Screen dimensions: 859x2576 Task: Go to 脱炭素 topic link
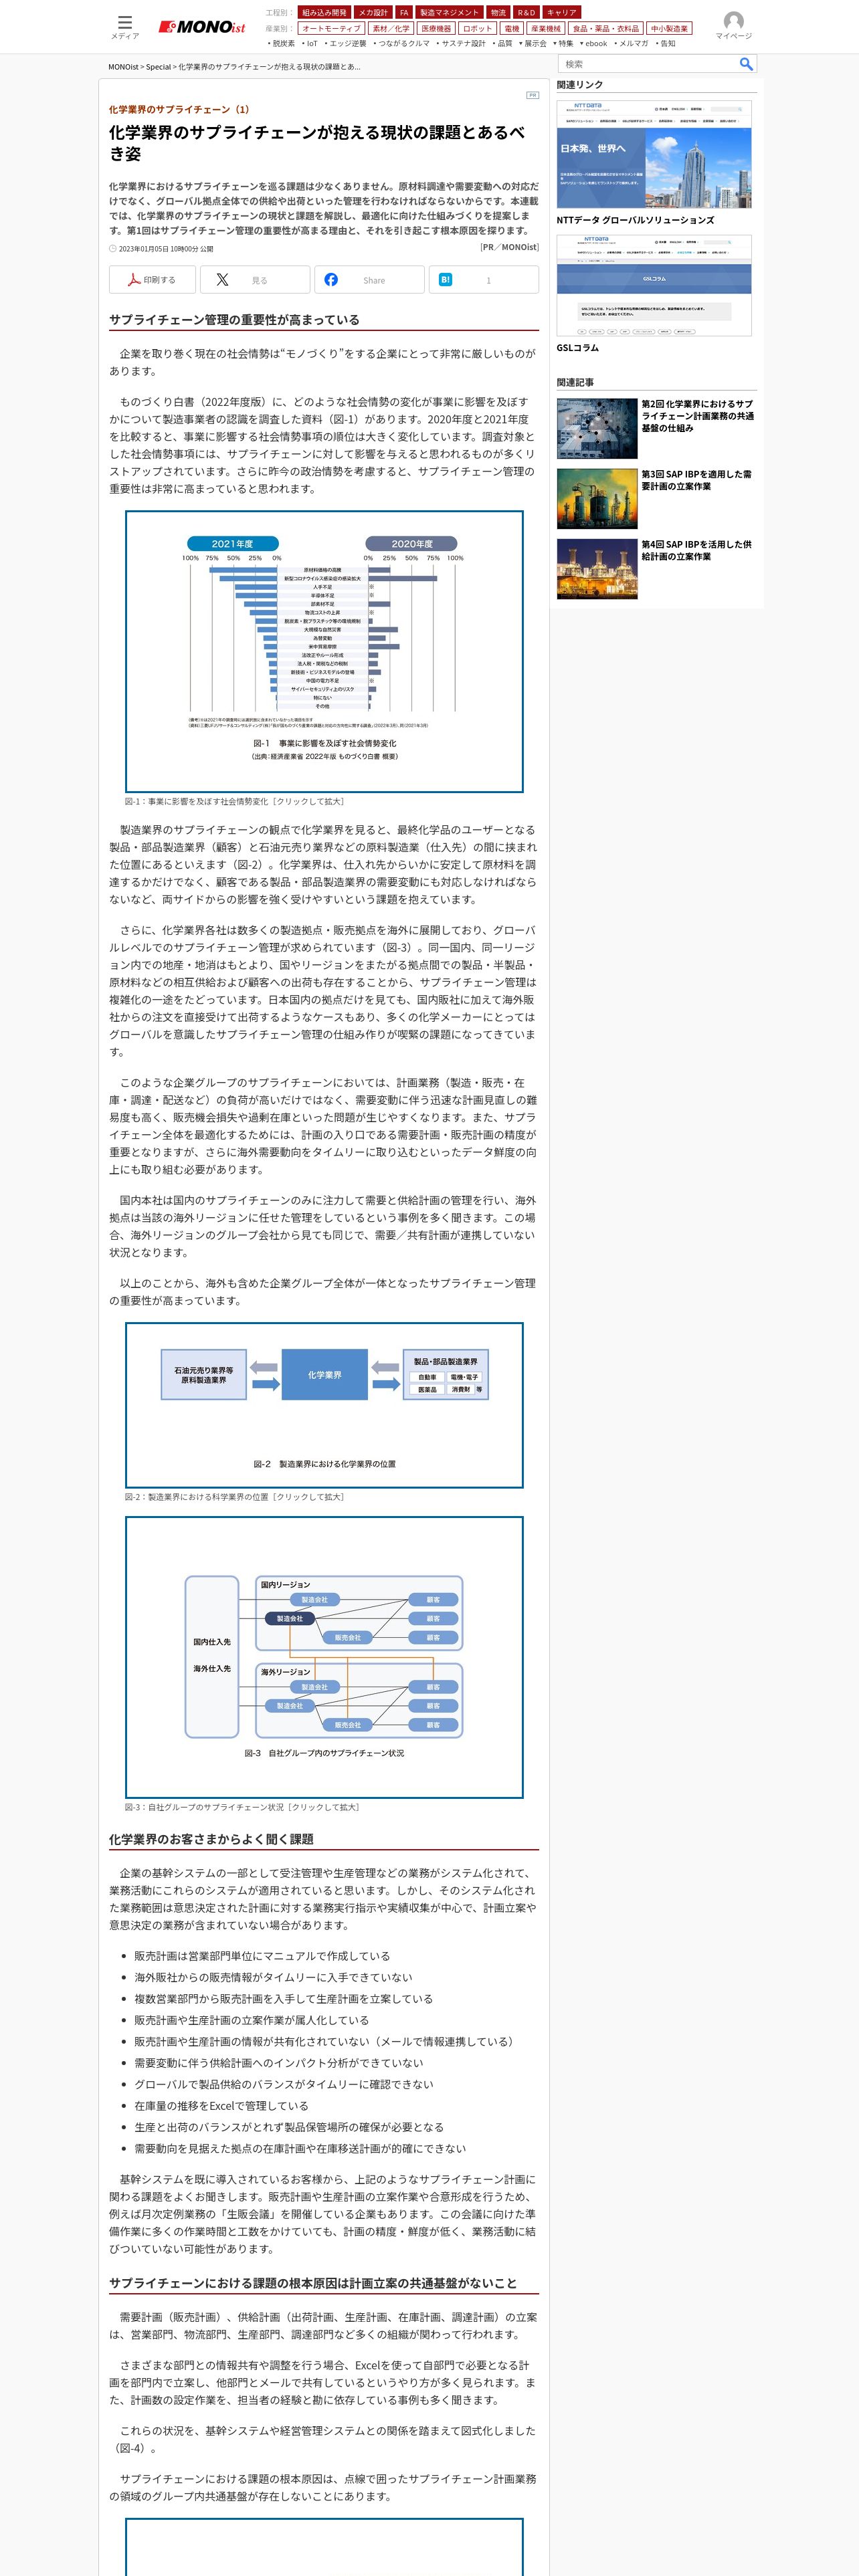pyautogui.click(x=283, y=44)
